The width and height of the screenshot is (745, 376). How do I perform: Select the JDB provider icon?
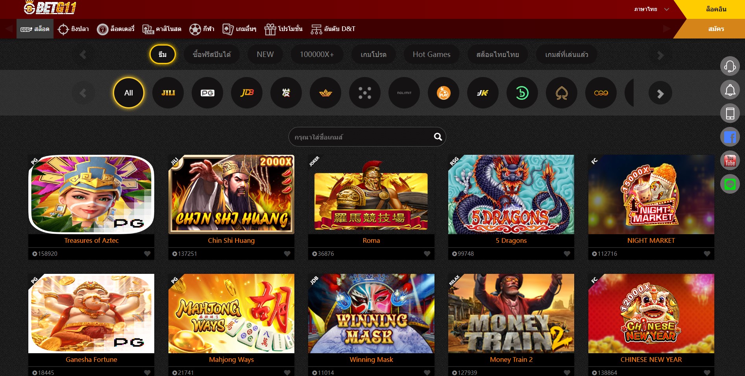point(247,93)
